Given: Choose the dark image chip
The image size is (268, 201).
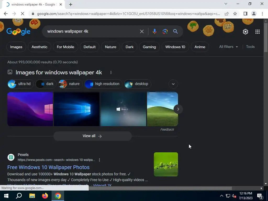Looking at the screenshot, I should [46, 84].
